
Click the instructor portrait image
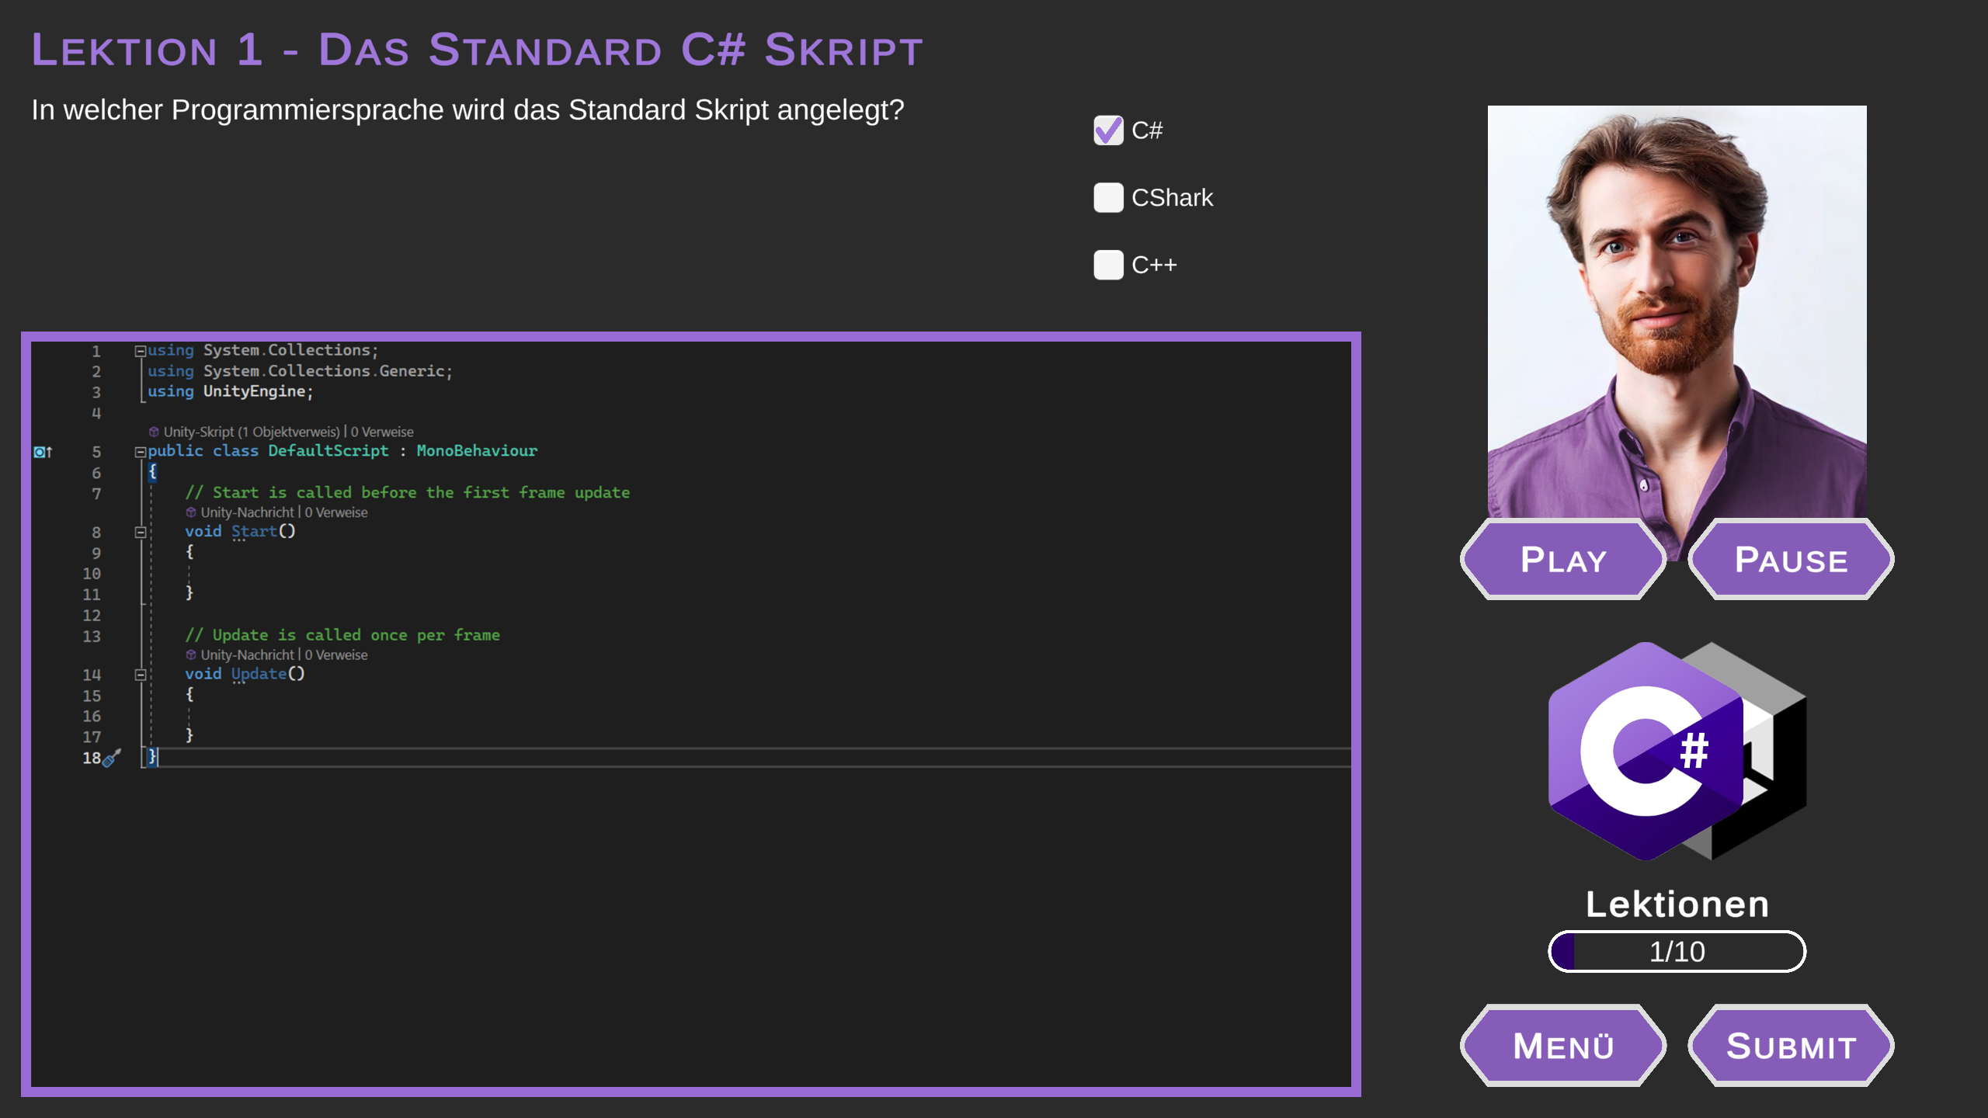[x=1677, y=311]
